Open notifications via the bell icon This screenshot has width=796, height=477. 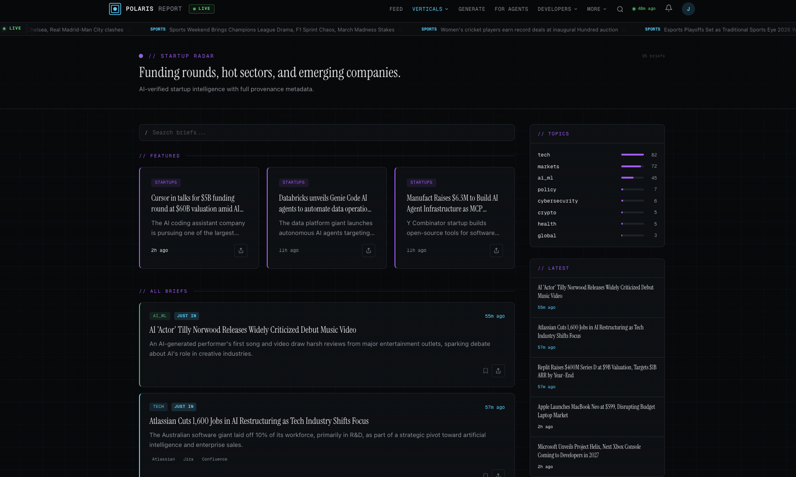(668, 8)
